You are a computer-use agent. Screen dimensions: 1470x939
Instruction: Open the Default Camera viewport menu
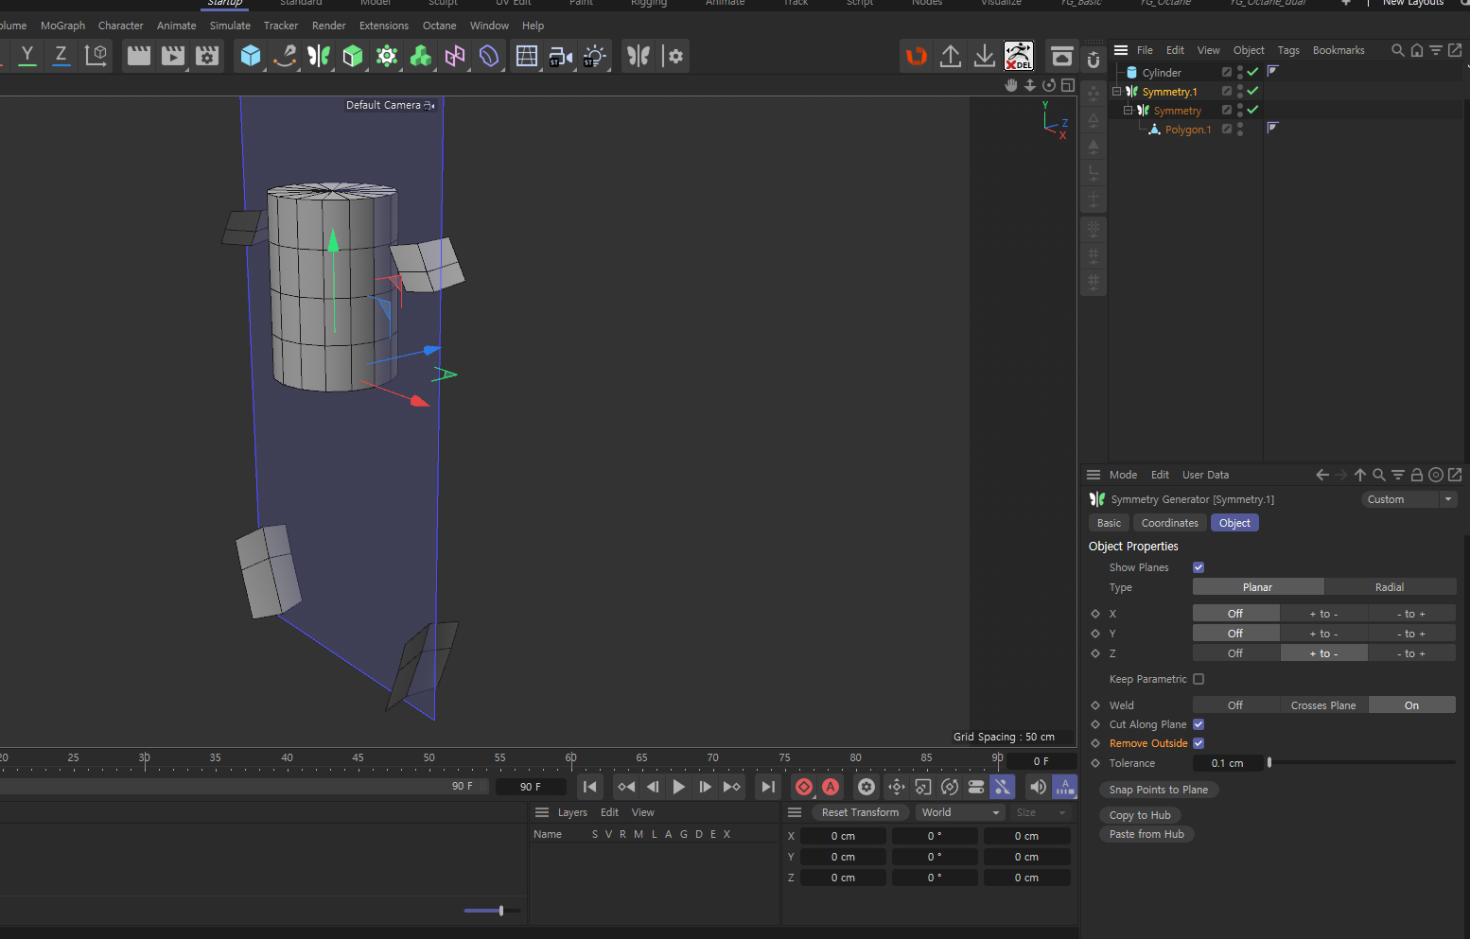[390, 105]
